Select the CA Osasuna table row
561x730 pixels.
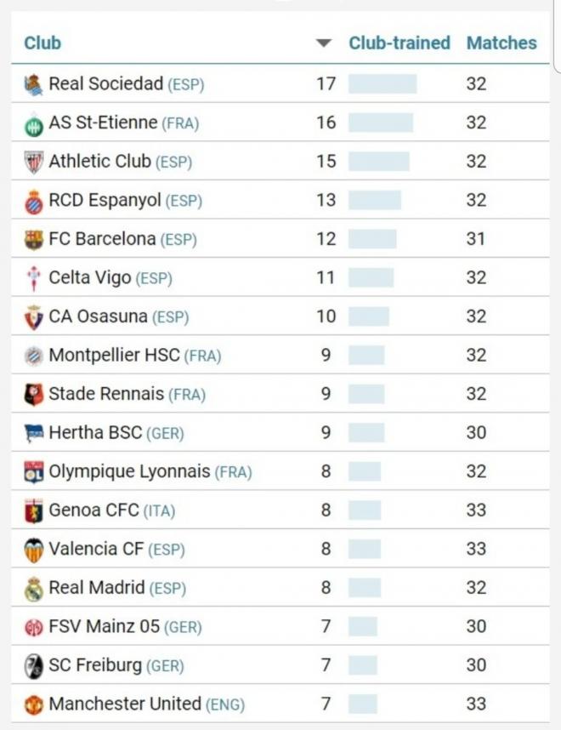pos(280,316)
